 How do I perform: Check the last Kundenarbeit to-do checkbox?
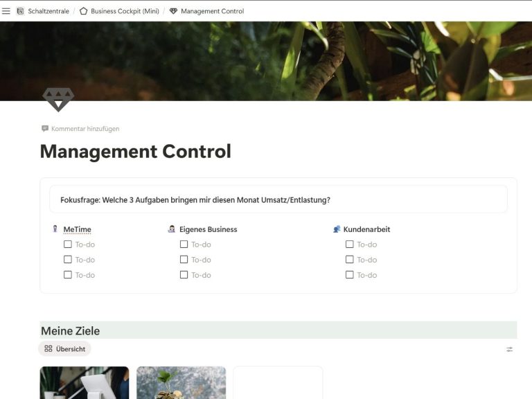350,275
